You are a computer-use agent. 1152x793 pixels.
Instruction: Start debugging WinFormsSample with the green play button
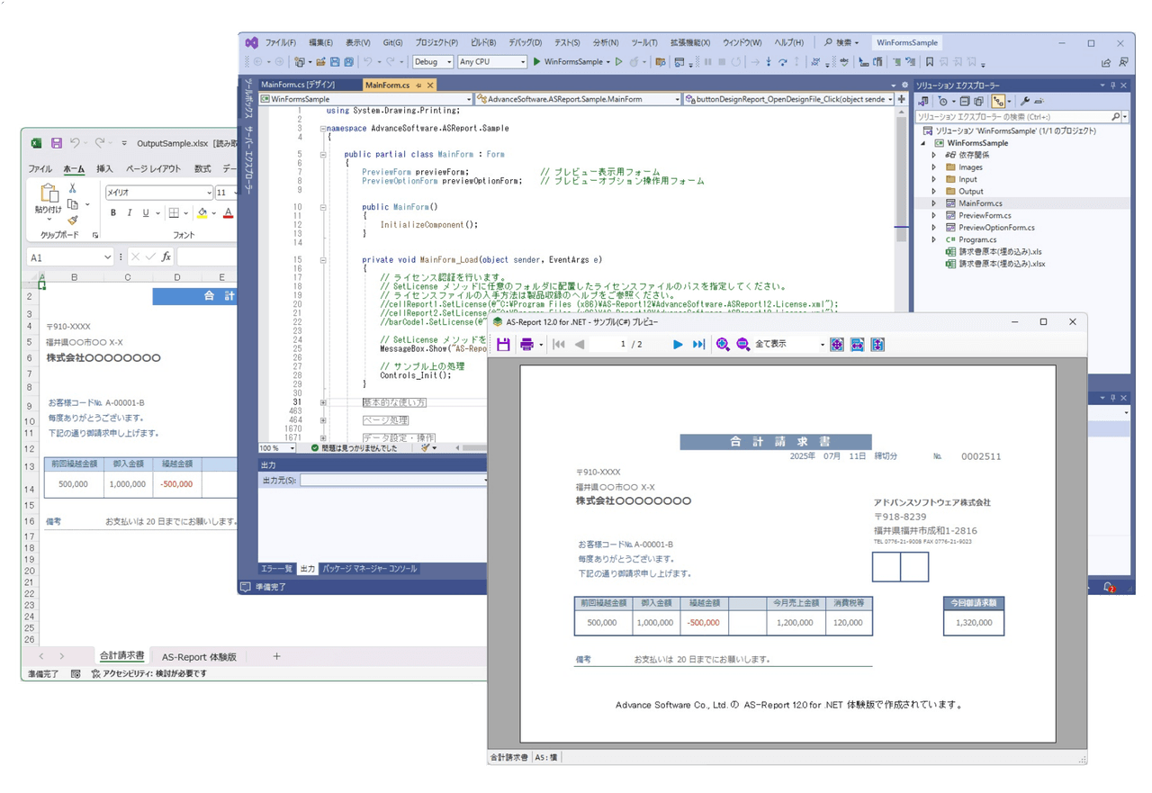point(536,62)
